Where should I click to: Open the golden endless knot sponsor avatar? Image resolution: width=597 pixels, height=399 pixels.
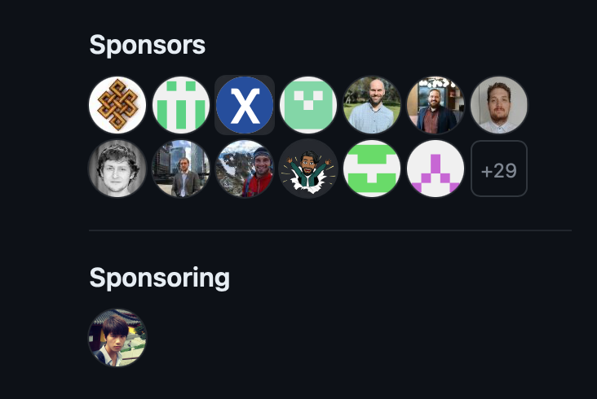click(117, 105)
